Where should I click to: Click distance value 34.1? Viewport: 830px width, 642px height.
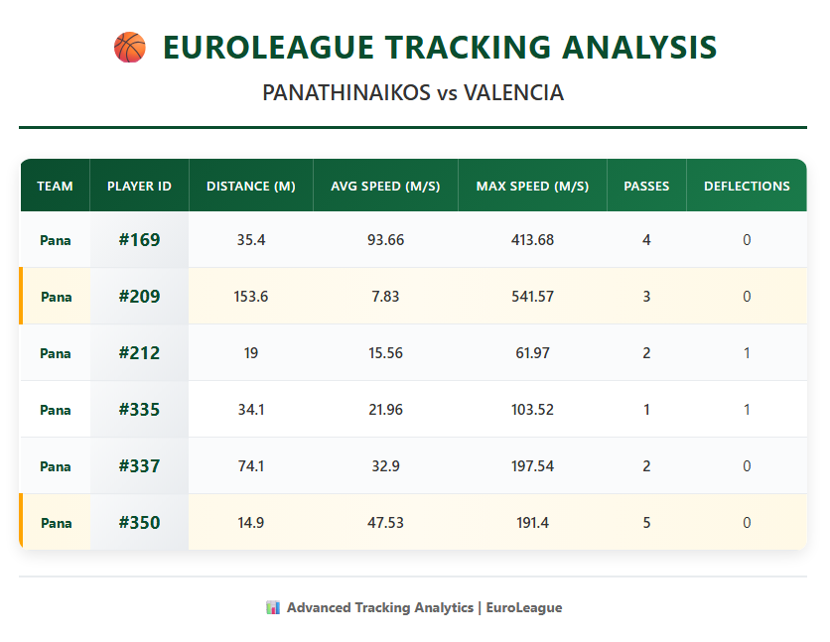(251, 410)
